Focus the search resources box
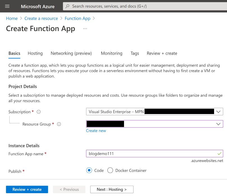The height and width of the screenshot is (196, 227). [x=145, y=6]
